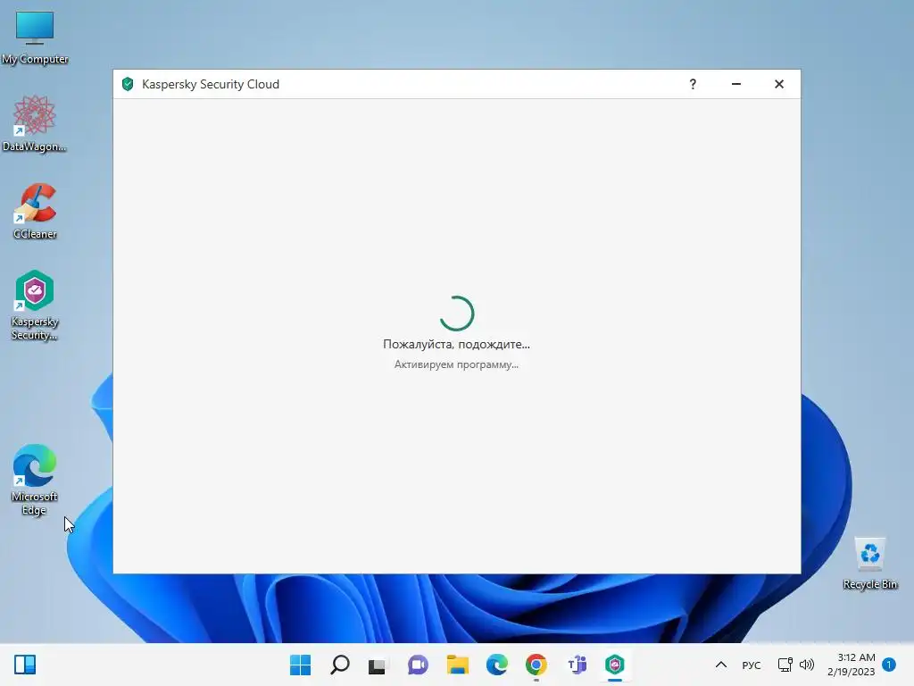Switch to Google Chrome in the taskbar
The height and width of the screenshot is (686, 914).
[536, 665]
